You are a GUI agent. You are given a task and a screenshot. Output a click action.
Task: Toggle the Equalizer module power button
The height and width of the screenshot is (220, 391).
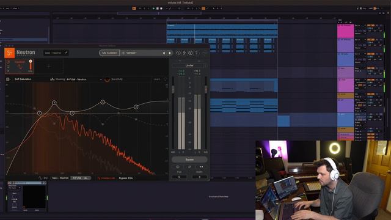click(8, 62)
